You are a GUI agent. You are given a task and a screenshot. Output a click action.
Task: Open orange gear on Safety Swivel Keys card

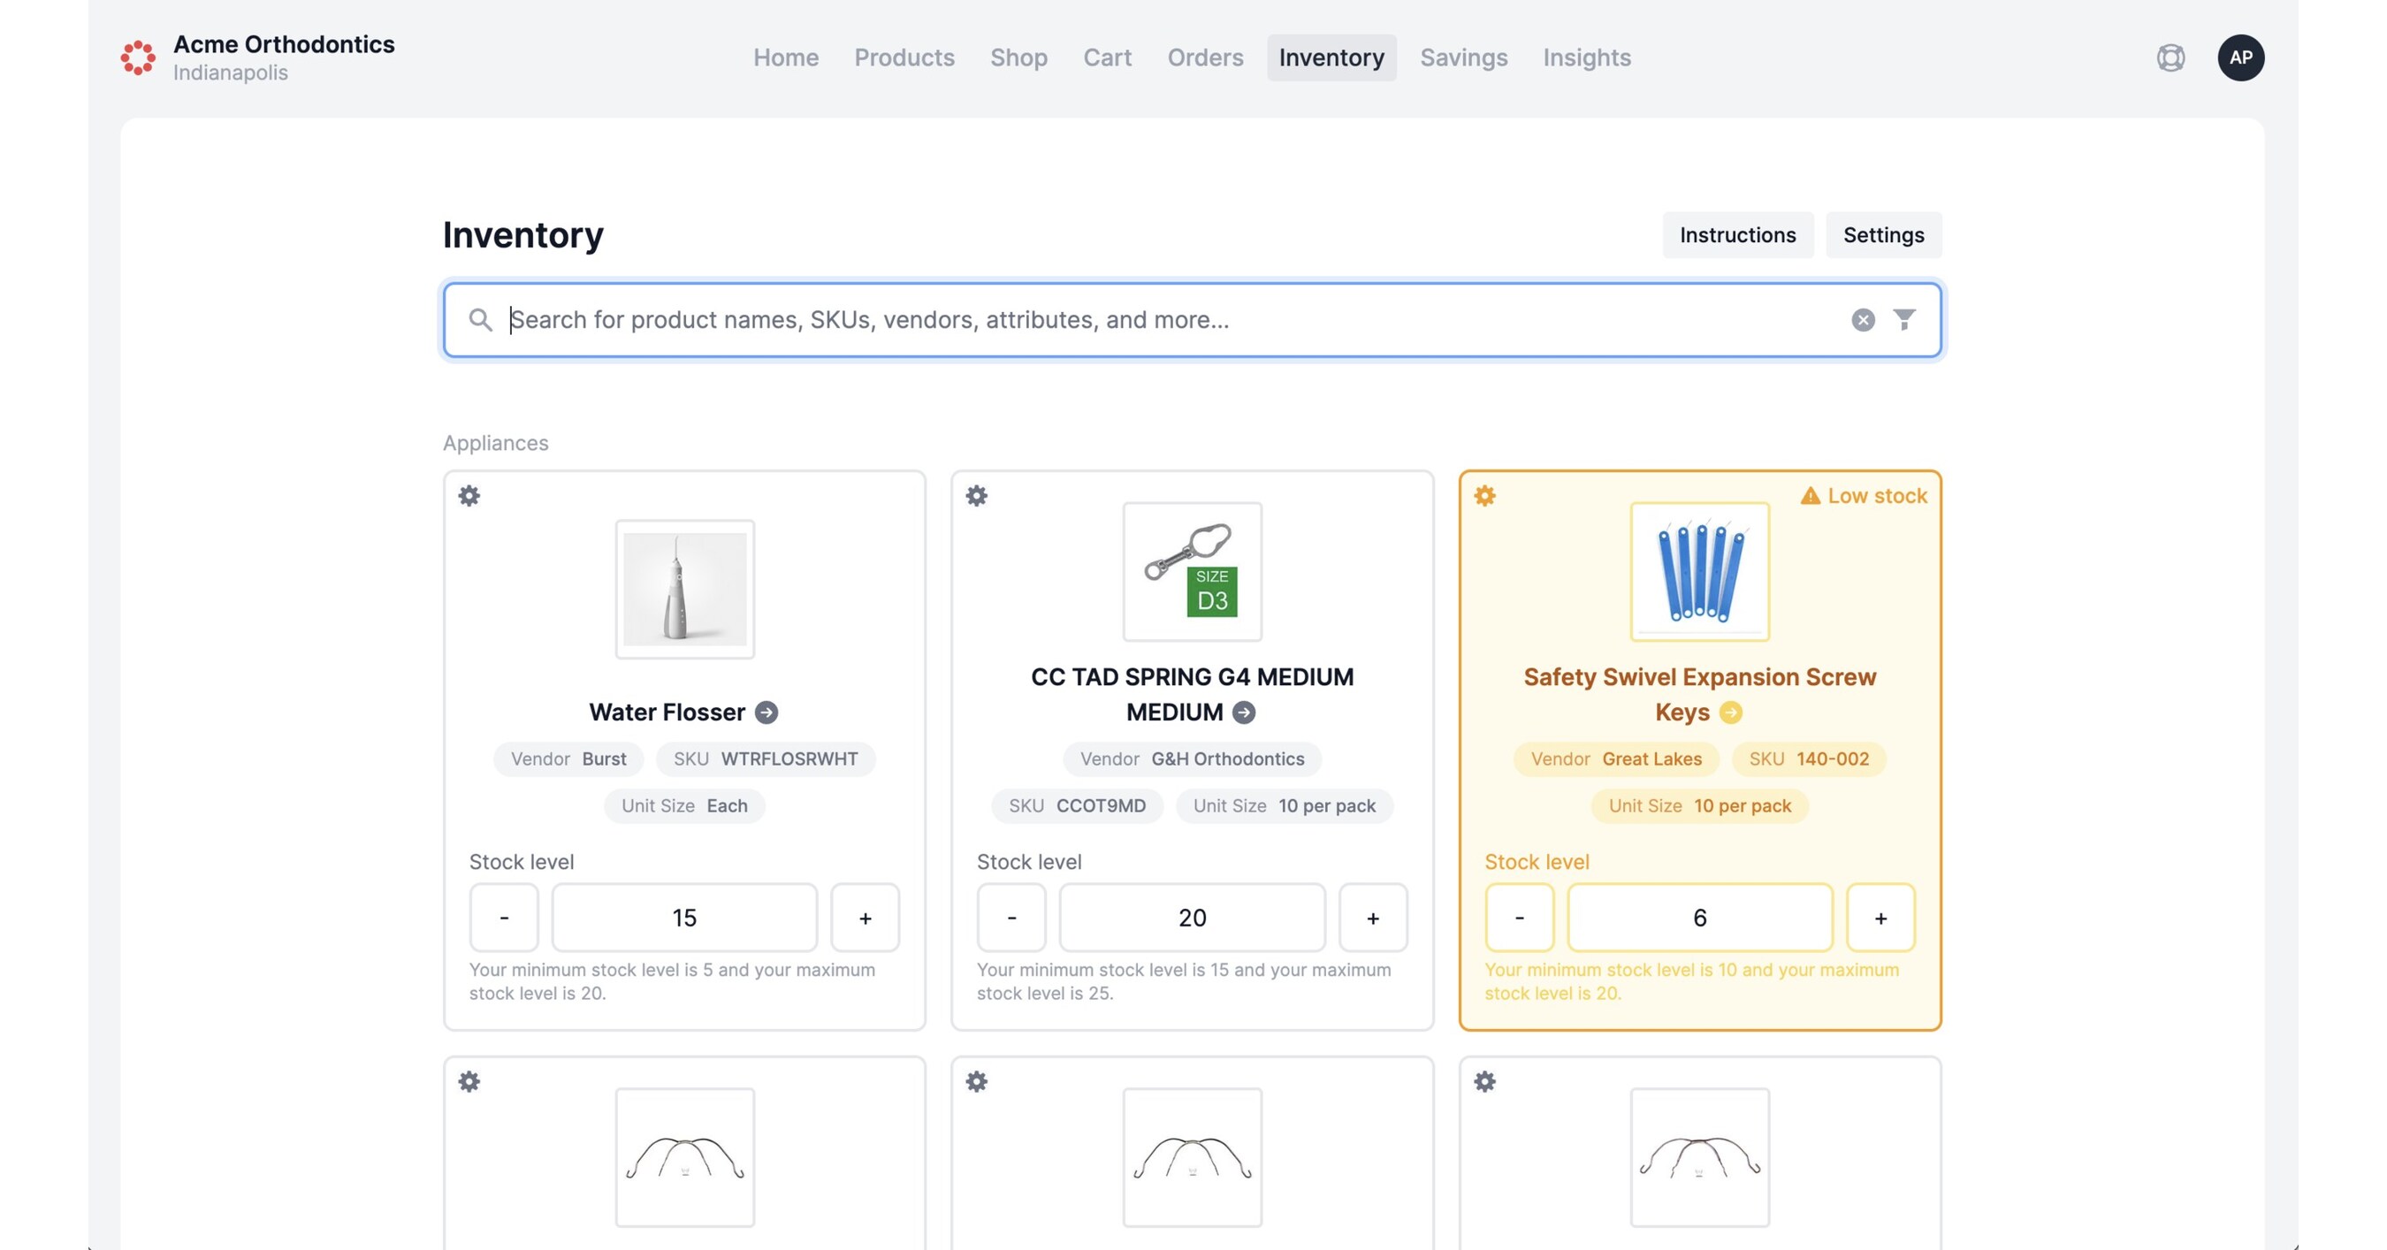1484,496
